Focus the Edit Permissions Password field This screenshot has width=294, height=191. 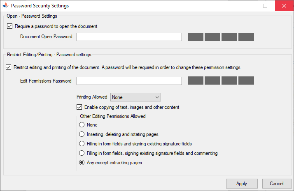pyautogui.click(x=129, y=81)
